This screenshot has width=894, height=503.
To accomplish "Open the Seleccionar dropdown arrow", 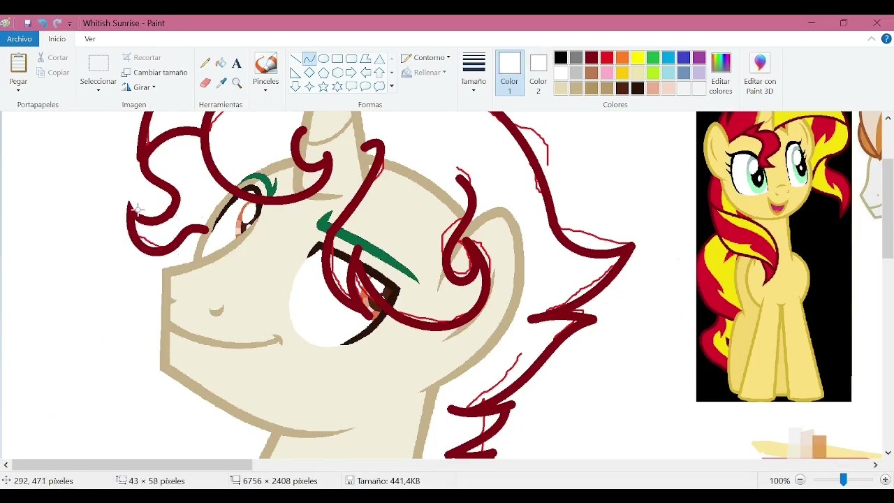I will click(98, 91).
